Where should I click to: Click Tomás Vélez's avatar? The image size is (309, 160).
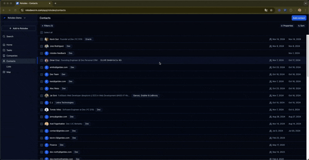46,110
